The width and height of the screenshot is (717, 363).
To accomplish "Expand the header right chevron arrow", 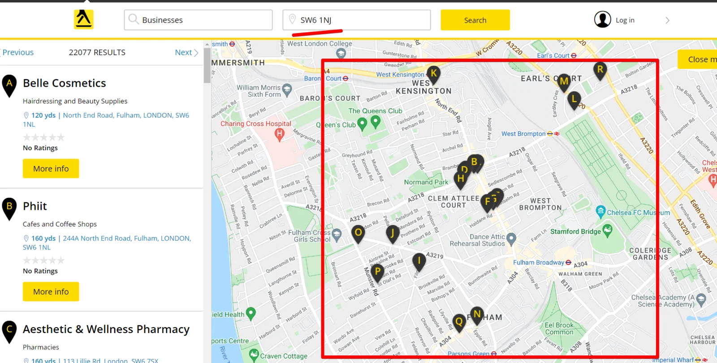I will (x=667, y=20).
